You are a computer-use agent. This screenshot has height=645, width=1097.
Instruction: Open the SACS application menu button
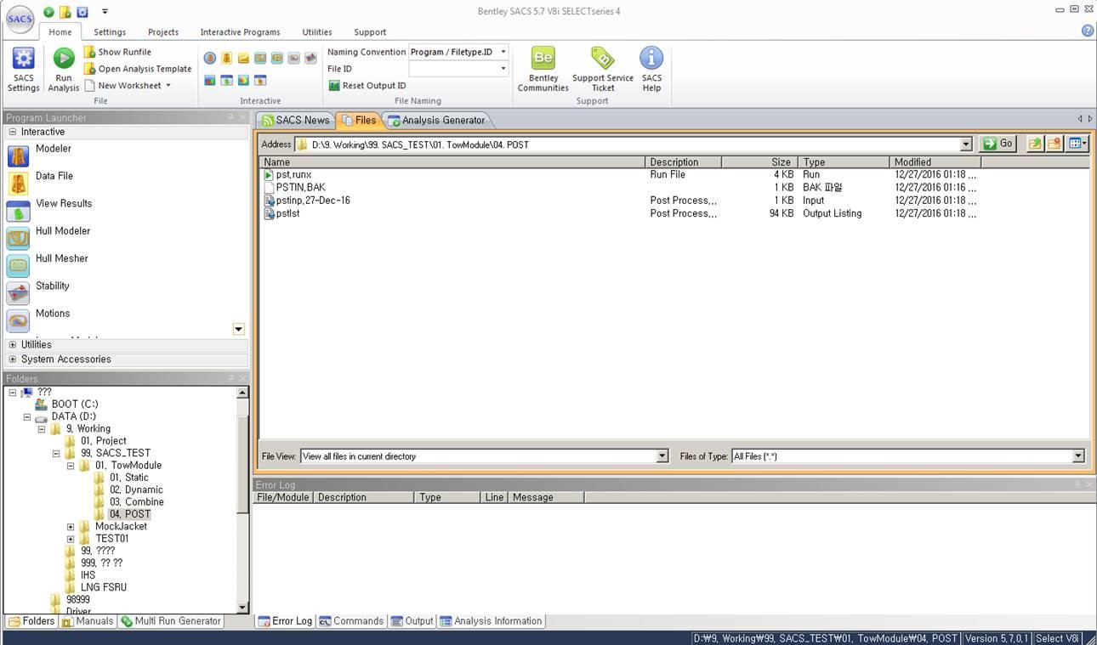(x=20, y=19)
